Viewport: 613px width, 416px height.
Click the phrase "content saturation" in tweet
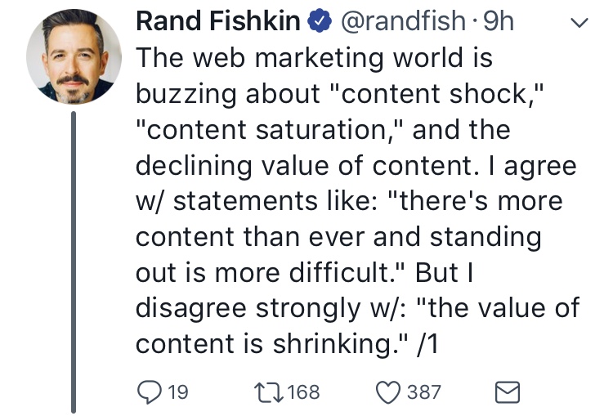[262, 130]
